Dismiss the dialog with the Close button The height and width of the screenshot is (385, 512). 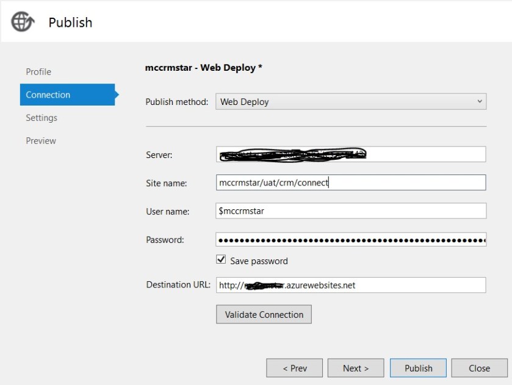479,368
